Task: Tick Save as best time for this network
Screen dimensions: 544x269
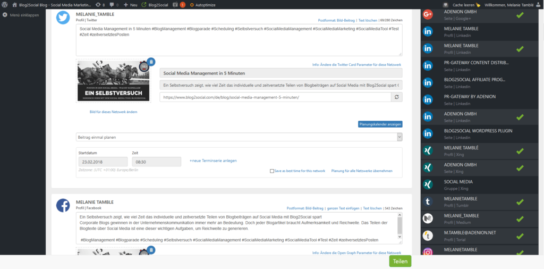Action: coord(271,171)
